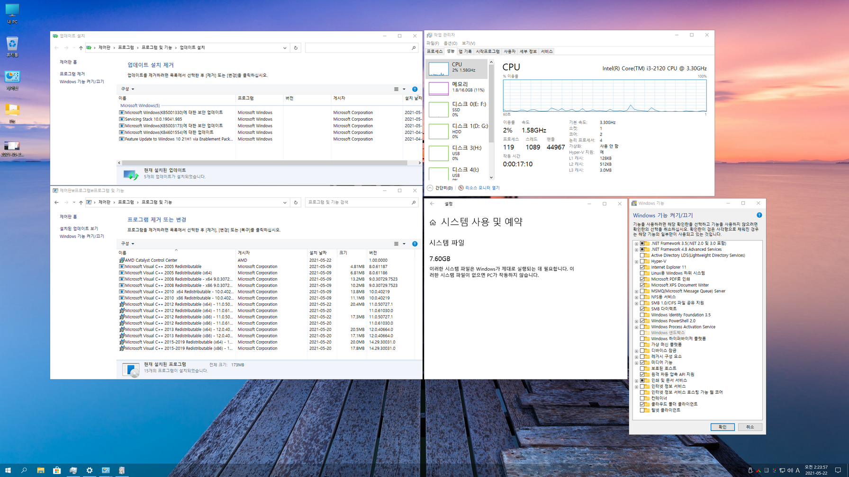This screenshot has width=849, height=477.
Task: Open the Recycle Bin desktop icon
Action: tap(12, 47)
